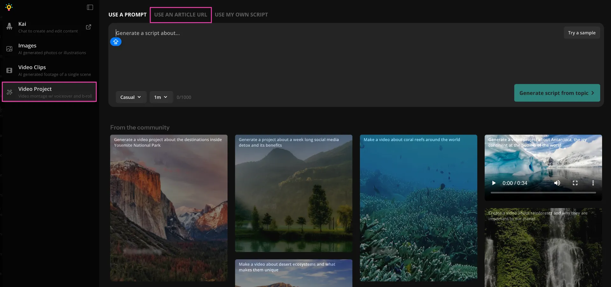Select the Video Clips film icon
611x287 pixels.
point(10,70)
